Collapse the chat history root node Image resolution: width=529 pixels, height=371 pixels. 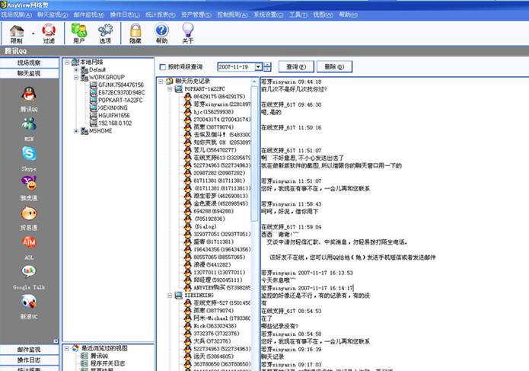tap(161, 82)
